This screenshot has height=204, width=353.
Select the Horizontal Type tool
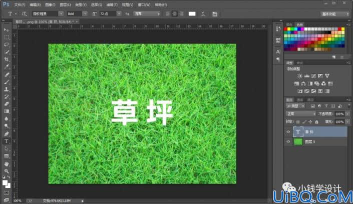(x=7, y=141)
